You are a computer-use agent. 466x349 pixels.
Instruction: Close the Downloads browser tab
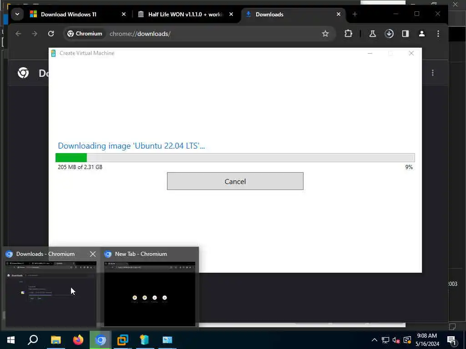coord(338,14)
